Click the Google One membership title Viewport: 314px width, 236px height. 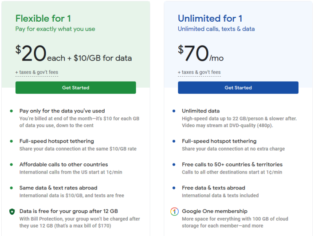(215, 211)
